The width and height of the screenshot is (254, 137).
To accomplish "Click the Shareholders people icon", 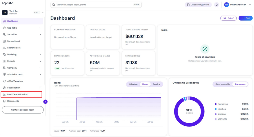I will (4, 48).
